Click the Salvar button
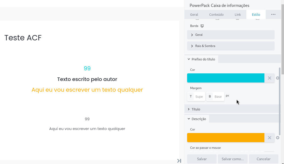The width and height of the screenshot is (284, 164). click(x=202, y=159)
